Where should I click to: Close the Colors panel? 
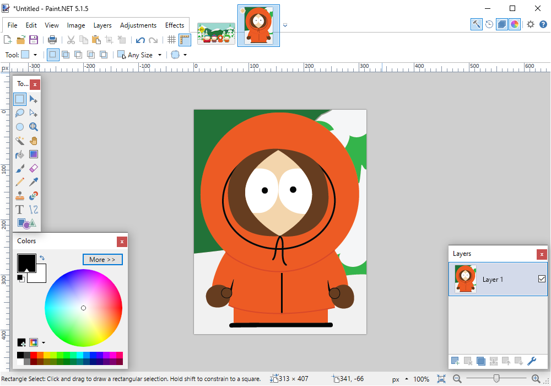pos(122,242)
